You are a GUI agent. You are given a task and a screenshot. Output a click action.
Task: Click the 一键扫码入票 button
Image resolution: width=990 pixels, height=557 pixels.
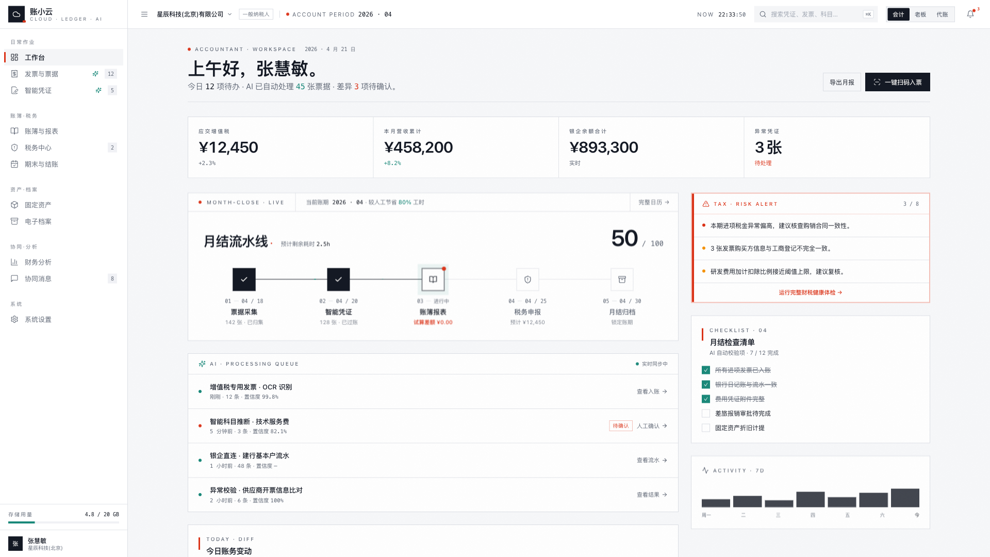click(897, 82)
